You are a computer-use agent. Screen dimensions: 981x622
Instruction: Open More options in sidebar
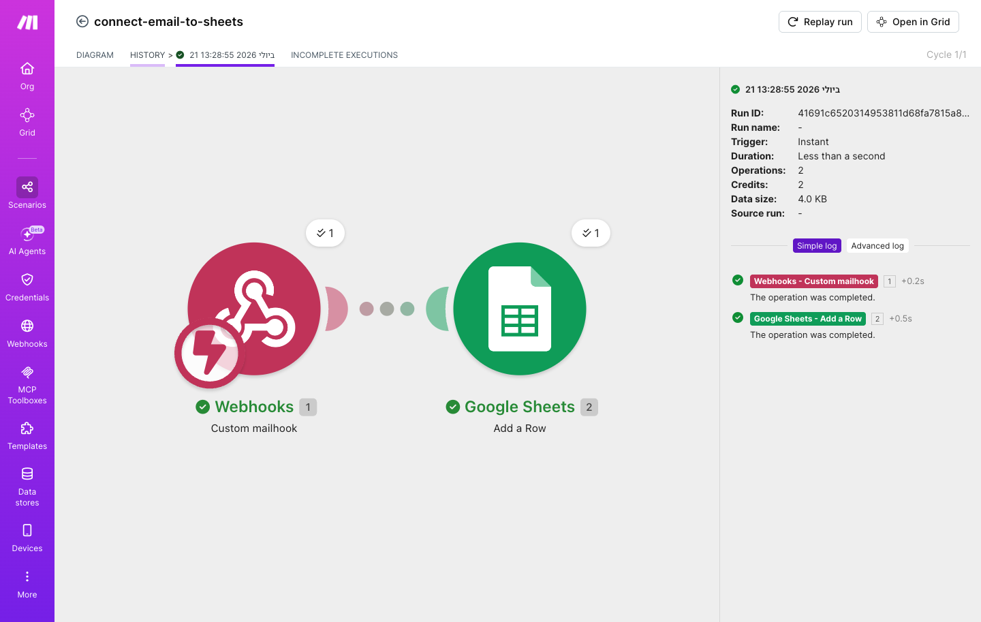click(27, 584)
